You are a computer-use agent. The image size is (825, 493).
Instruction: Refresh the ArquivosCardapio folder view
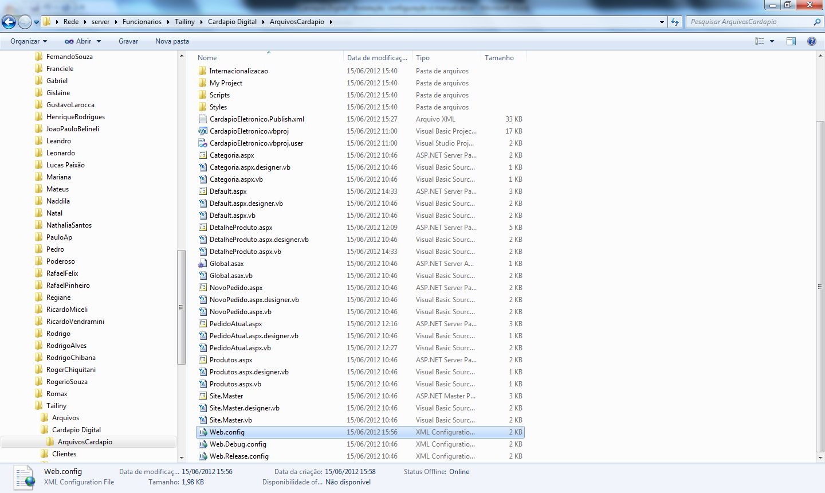coord(675,22)
